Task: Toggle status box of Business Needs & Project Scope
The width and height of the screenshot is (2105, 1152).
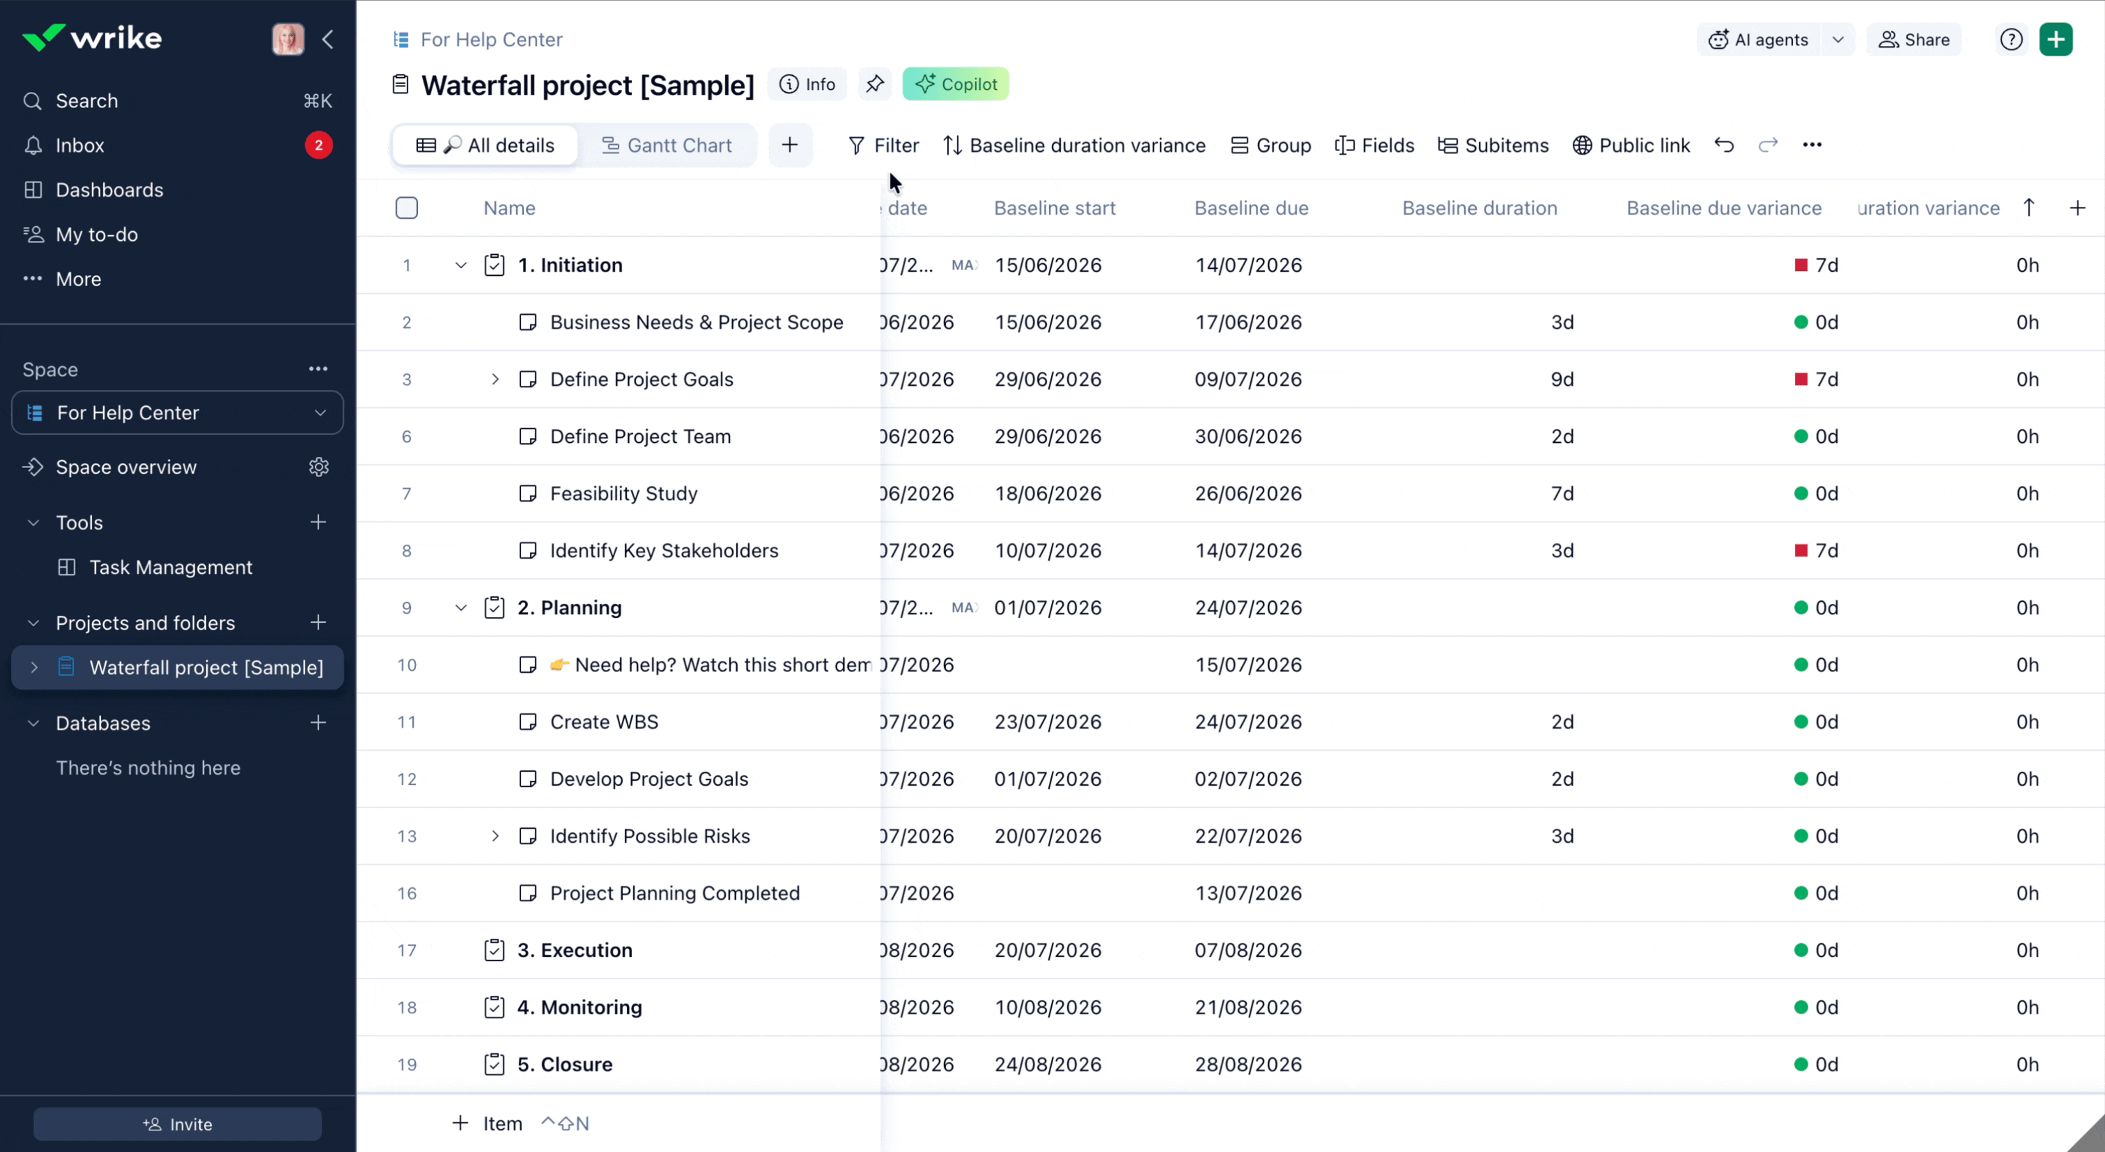Action: coord(528,322)
